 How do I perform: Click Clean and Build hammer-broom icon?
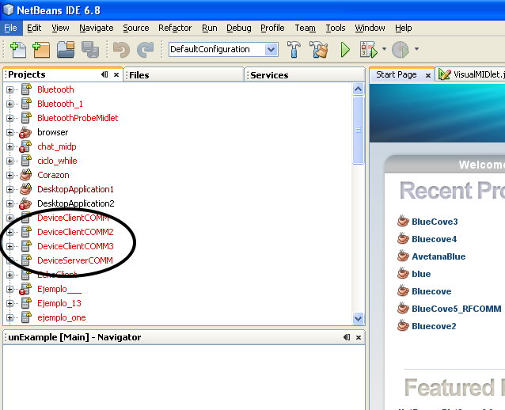point(319,50)
